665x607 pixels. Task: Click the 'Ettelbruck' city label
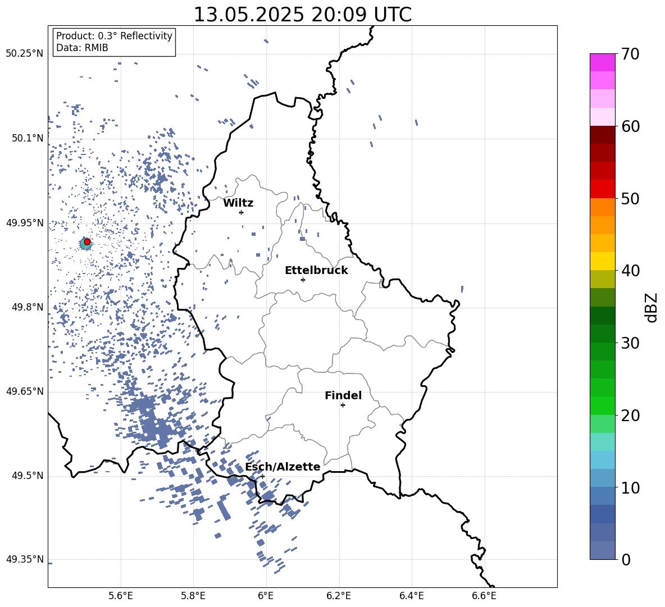point(316,271)
